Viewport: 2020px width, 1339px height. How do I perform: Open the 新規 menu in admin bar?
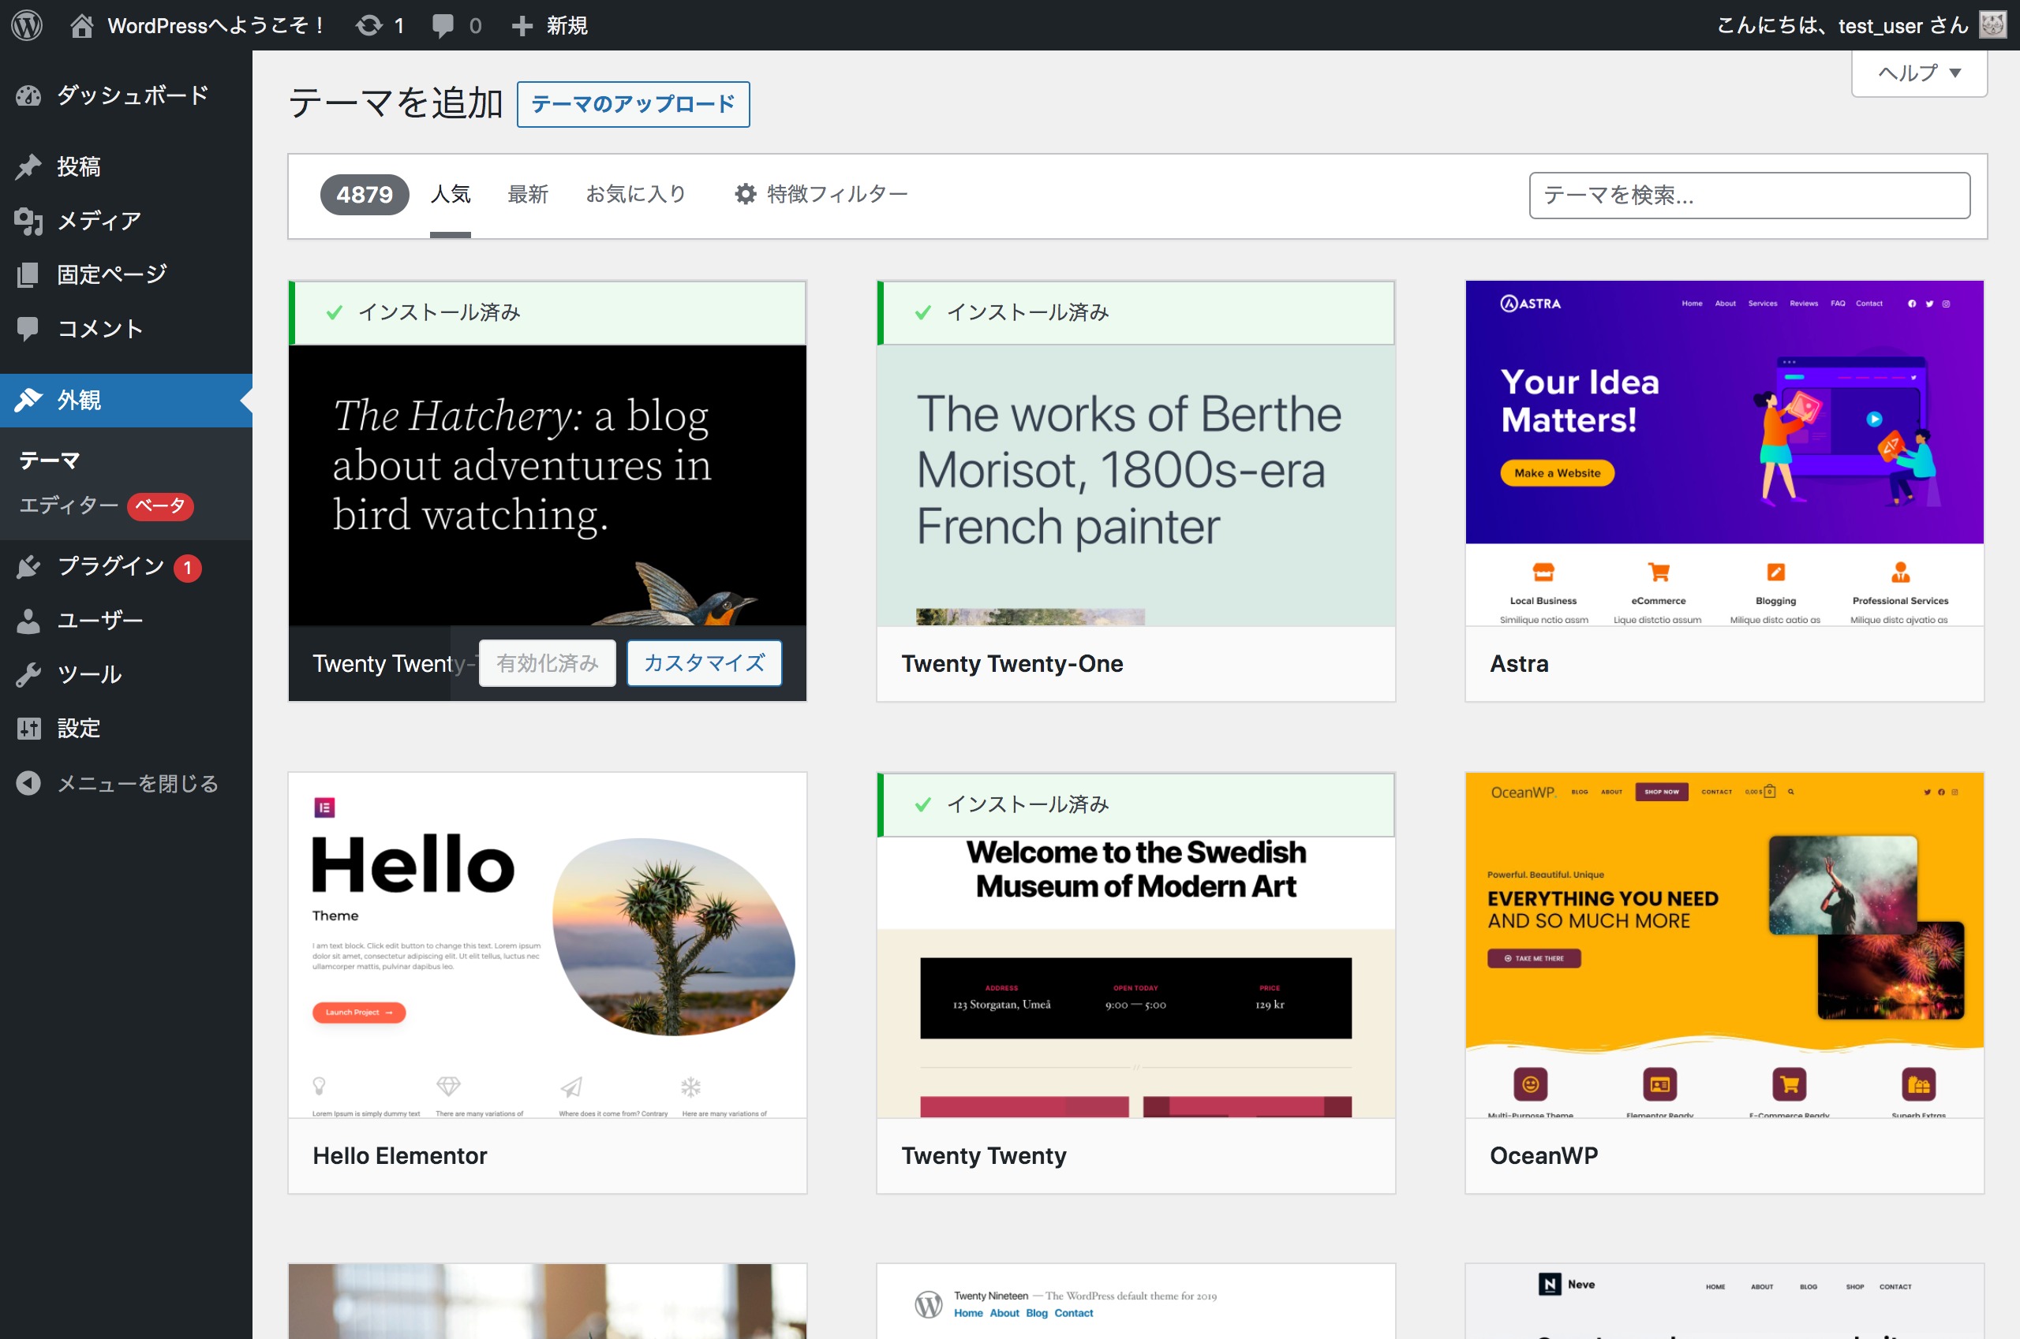pyautogui.click(x=549, y=24)
